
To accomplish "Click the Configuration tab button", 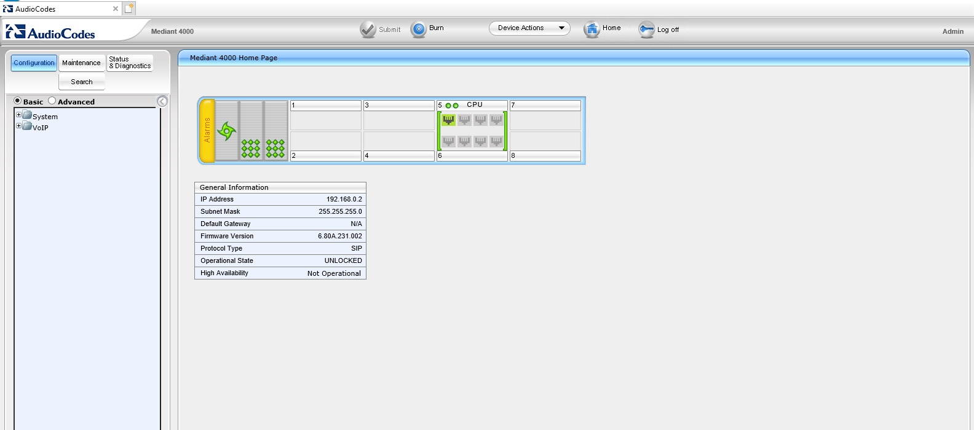I will coord(34,63).
